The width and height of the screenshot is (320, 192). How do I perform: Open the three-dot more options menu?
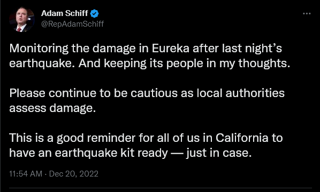click(x=307, y=14)
